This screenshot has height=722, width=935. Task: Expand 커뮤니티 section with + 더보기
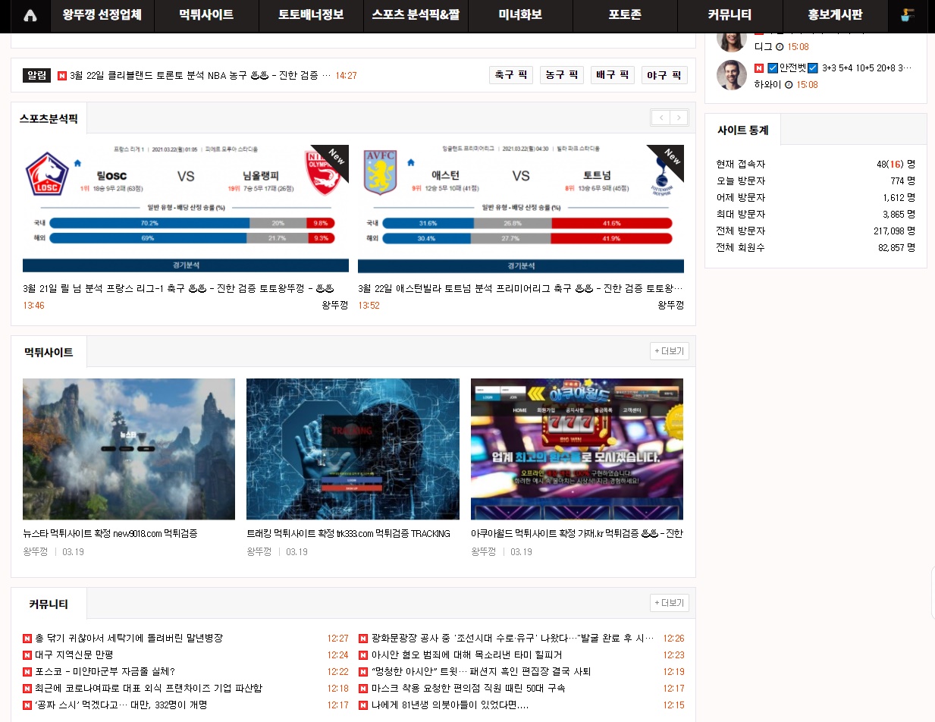[x=670, y=603]
